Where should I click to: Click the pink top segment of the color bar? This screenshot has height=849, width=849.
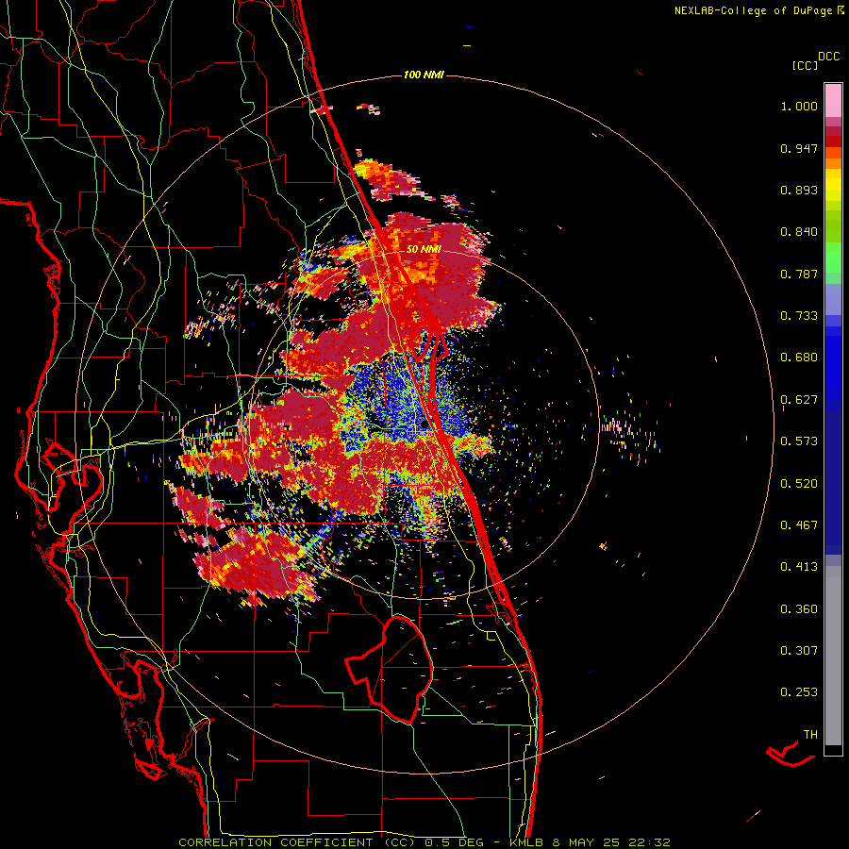(x=833, y=100)
